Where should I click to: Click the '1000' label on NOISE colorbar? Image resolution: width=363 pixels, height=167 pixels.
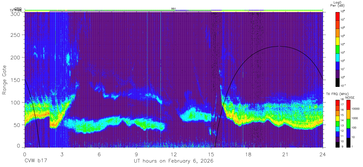point(355,118)
